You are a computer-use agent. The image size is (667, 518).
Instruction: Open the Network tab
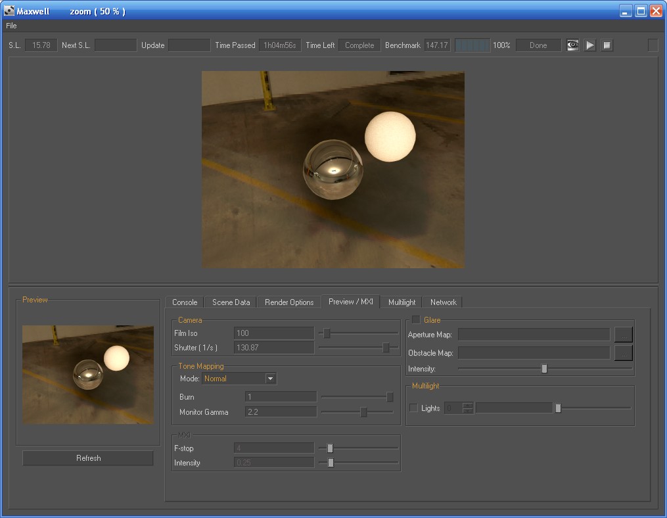tap(444, 302)
